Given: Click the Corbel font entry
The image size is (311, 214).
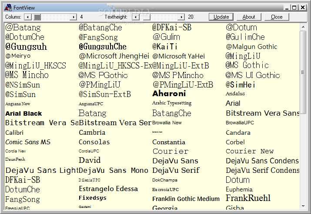Looking at the screenshot, I should click(x=235, y=142).
